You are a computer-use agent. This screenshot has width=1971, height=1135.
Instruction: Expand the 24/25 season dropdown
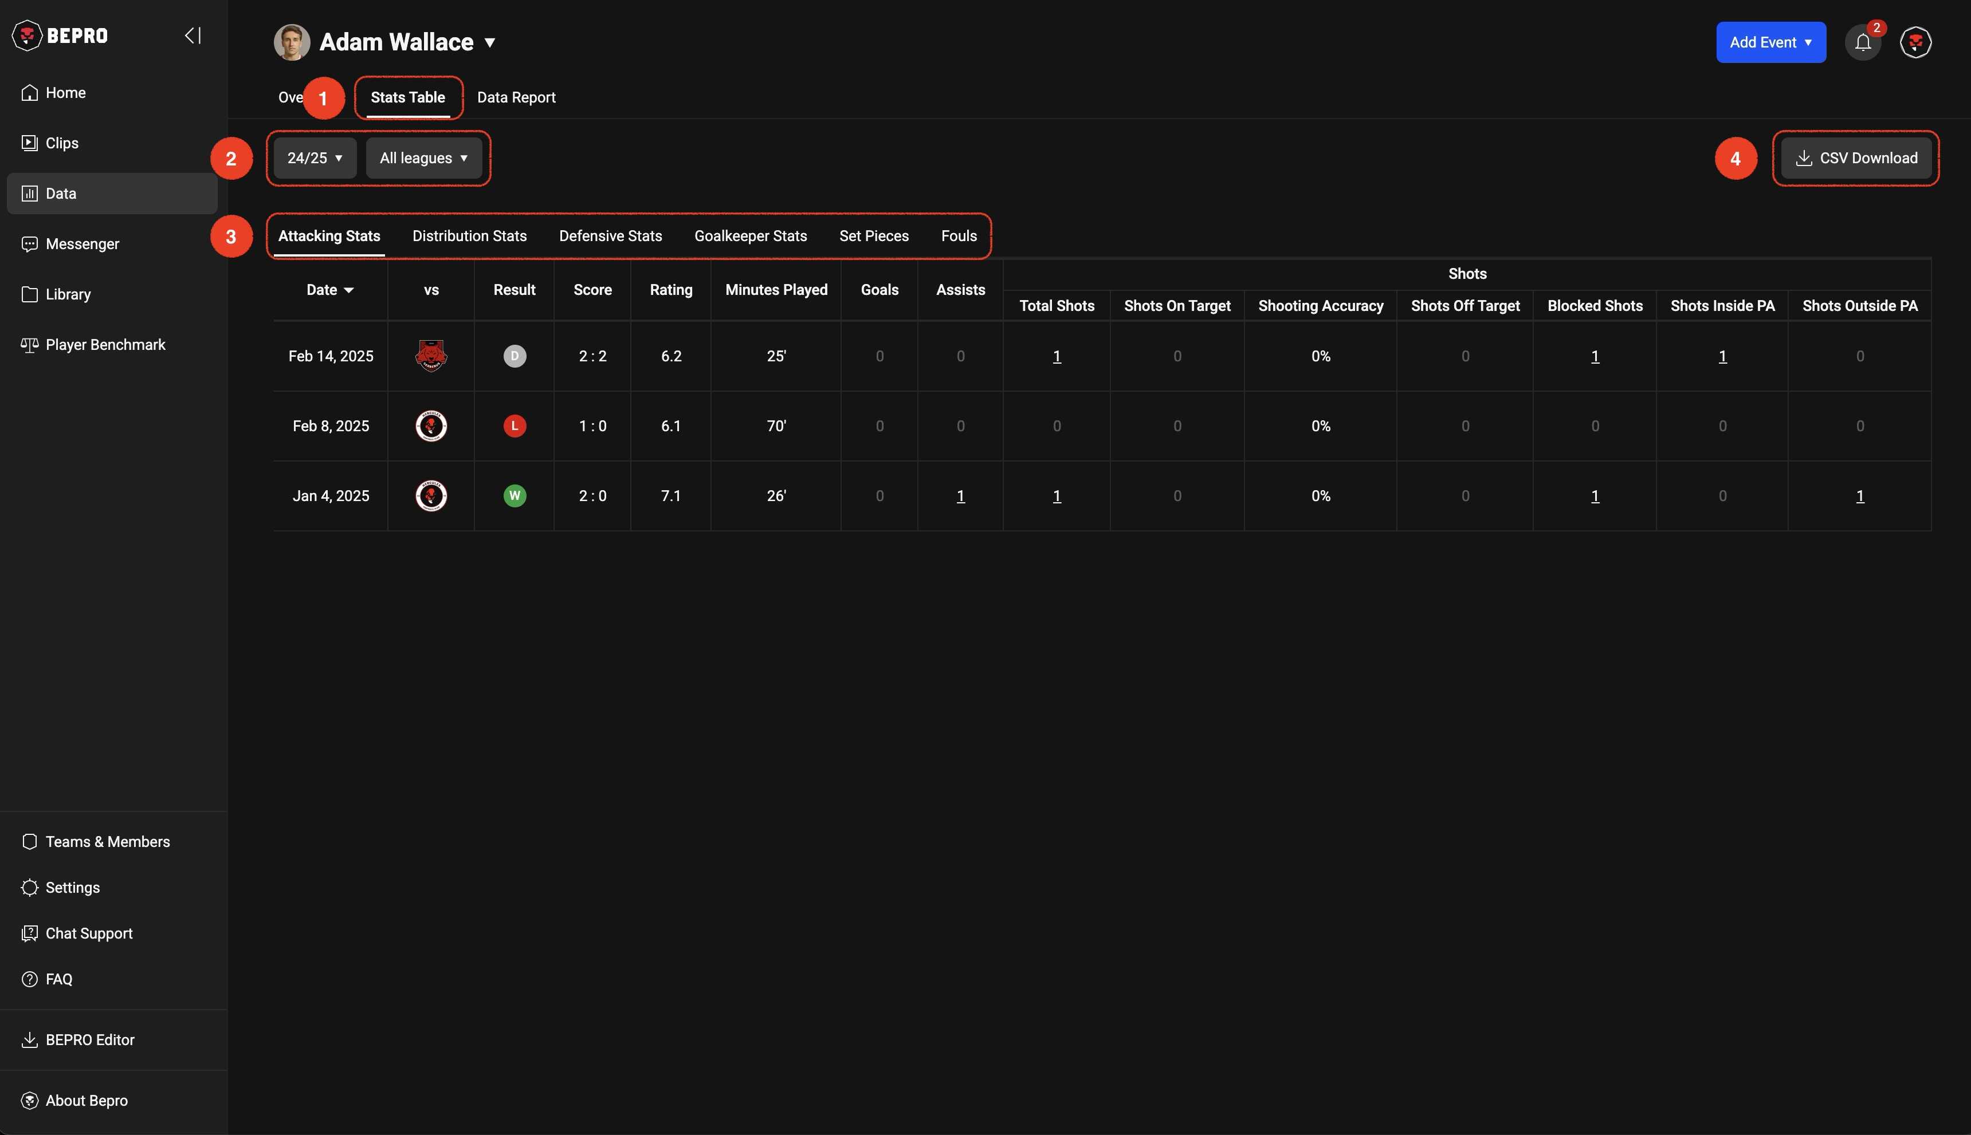tap(315, 158)
